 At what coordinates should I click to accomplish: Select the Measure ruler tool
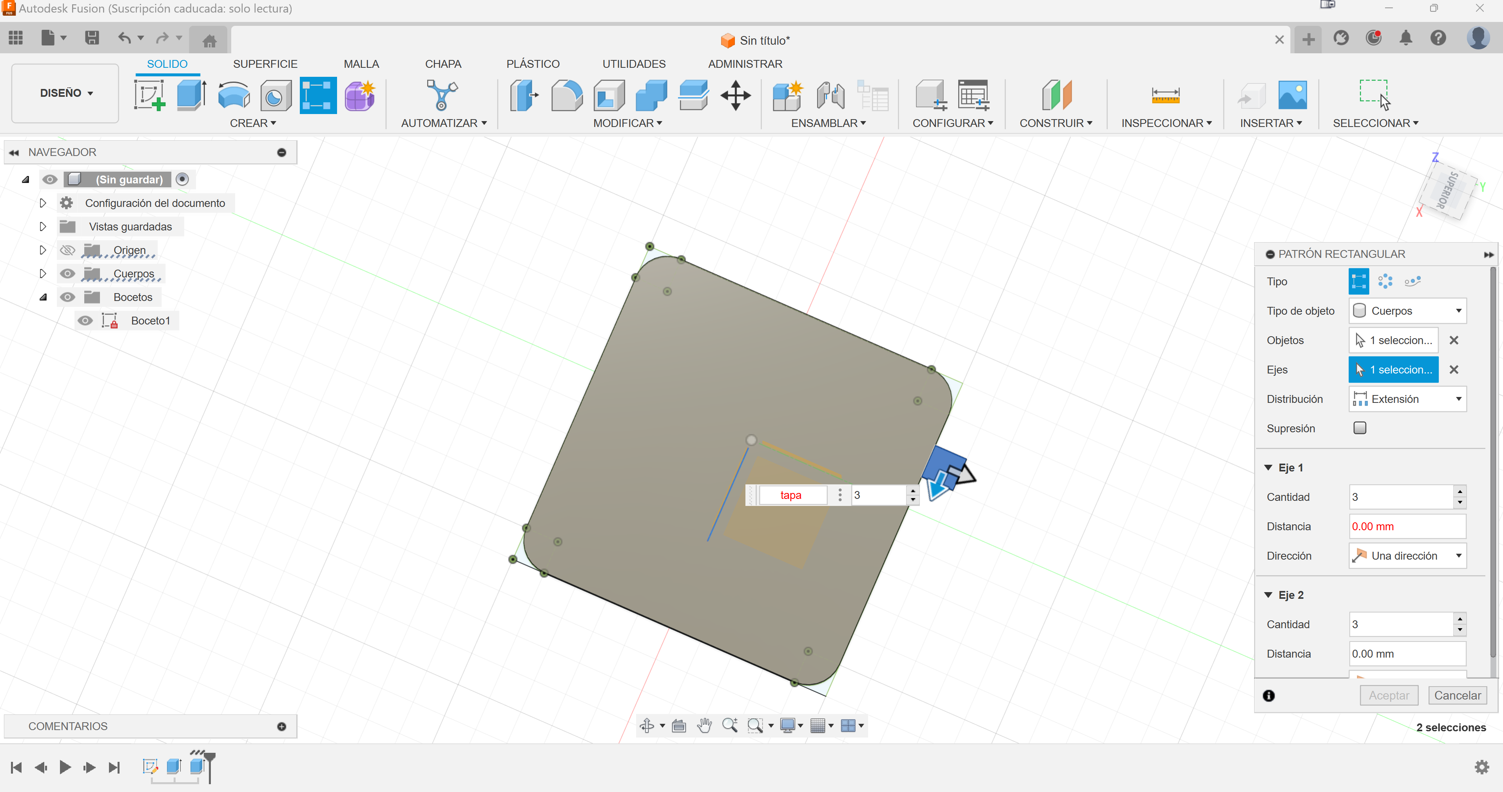pos(1165,95)
